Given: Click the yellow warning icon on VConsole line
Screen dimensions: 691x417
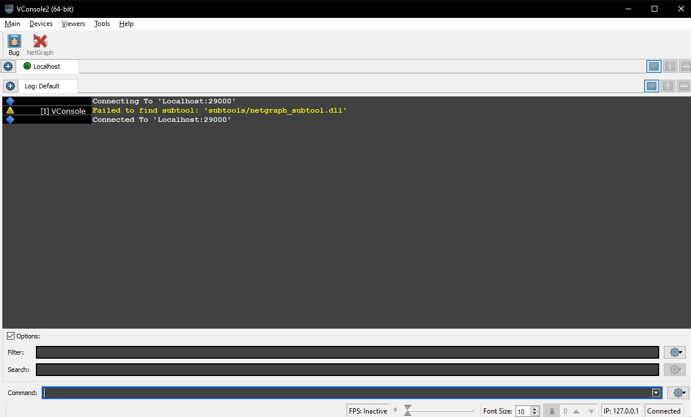Looking at the screenshot, I should point(10,110).
